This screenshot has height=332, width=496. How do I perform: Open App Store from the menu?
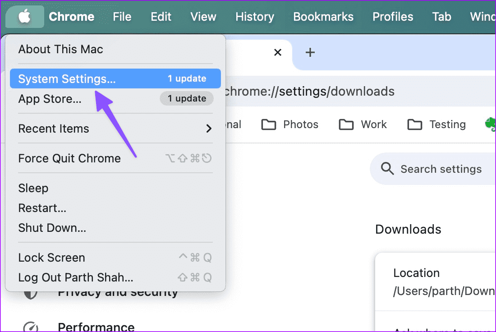pyautogui.click(x=50, y=99)
